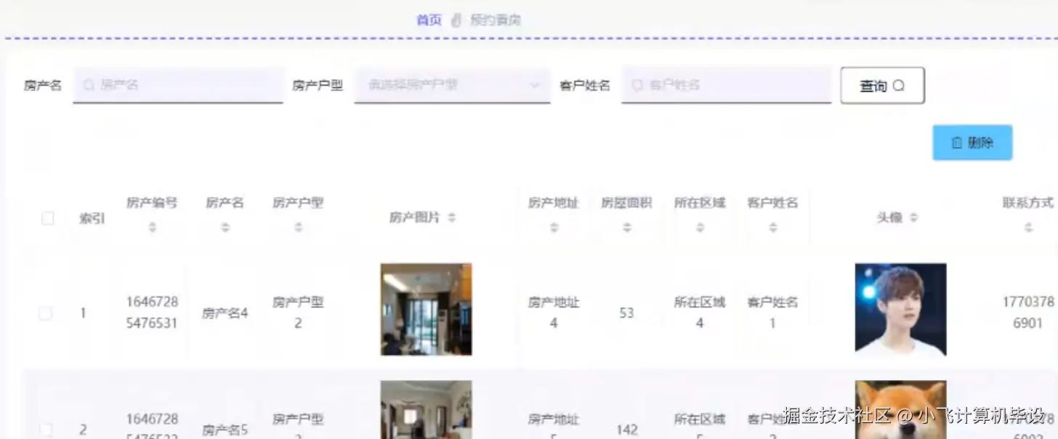The width and height of the screenshot is (1058, 439).
Task: Switch to the 预约看房 tab
Action: pos(495,20)
